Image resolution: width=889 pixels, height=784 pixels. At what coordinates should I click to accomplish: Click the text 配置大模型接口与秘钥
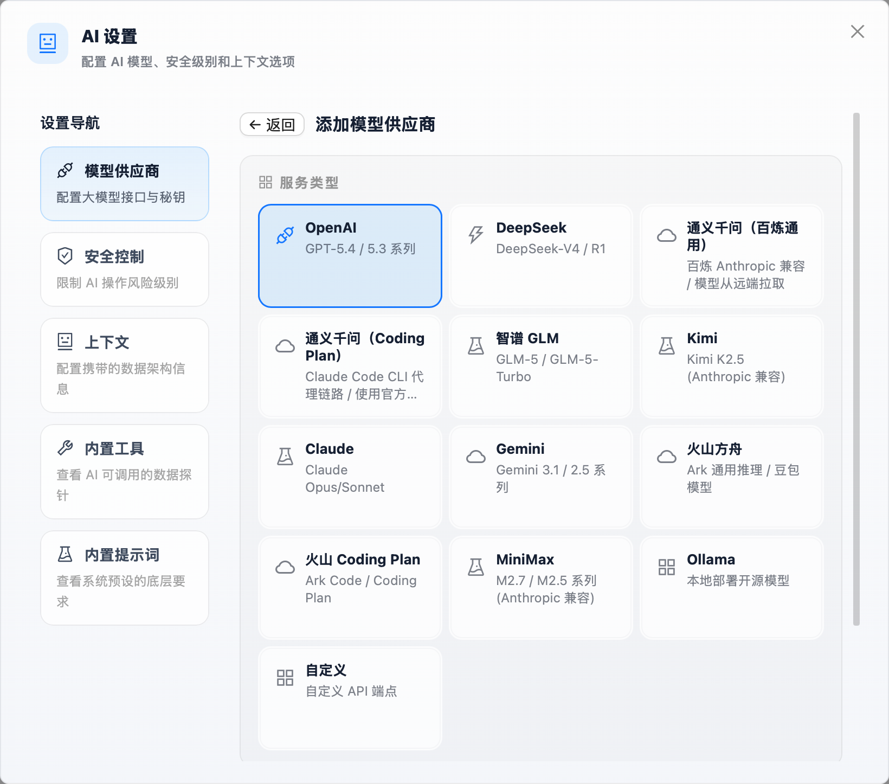pyautogui.click(x=121, y=197)
